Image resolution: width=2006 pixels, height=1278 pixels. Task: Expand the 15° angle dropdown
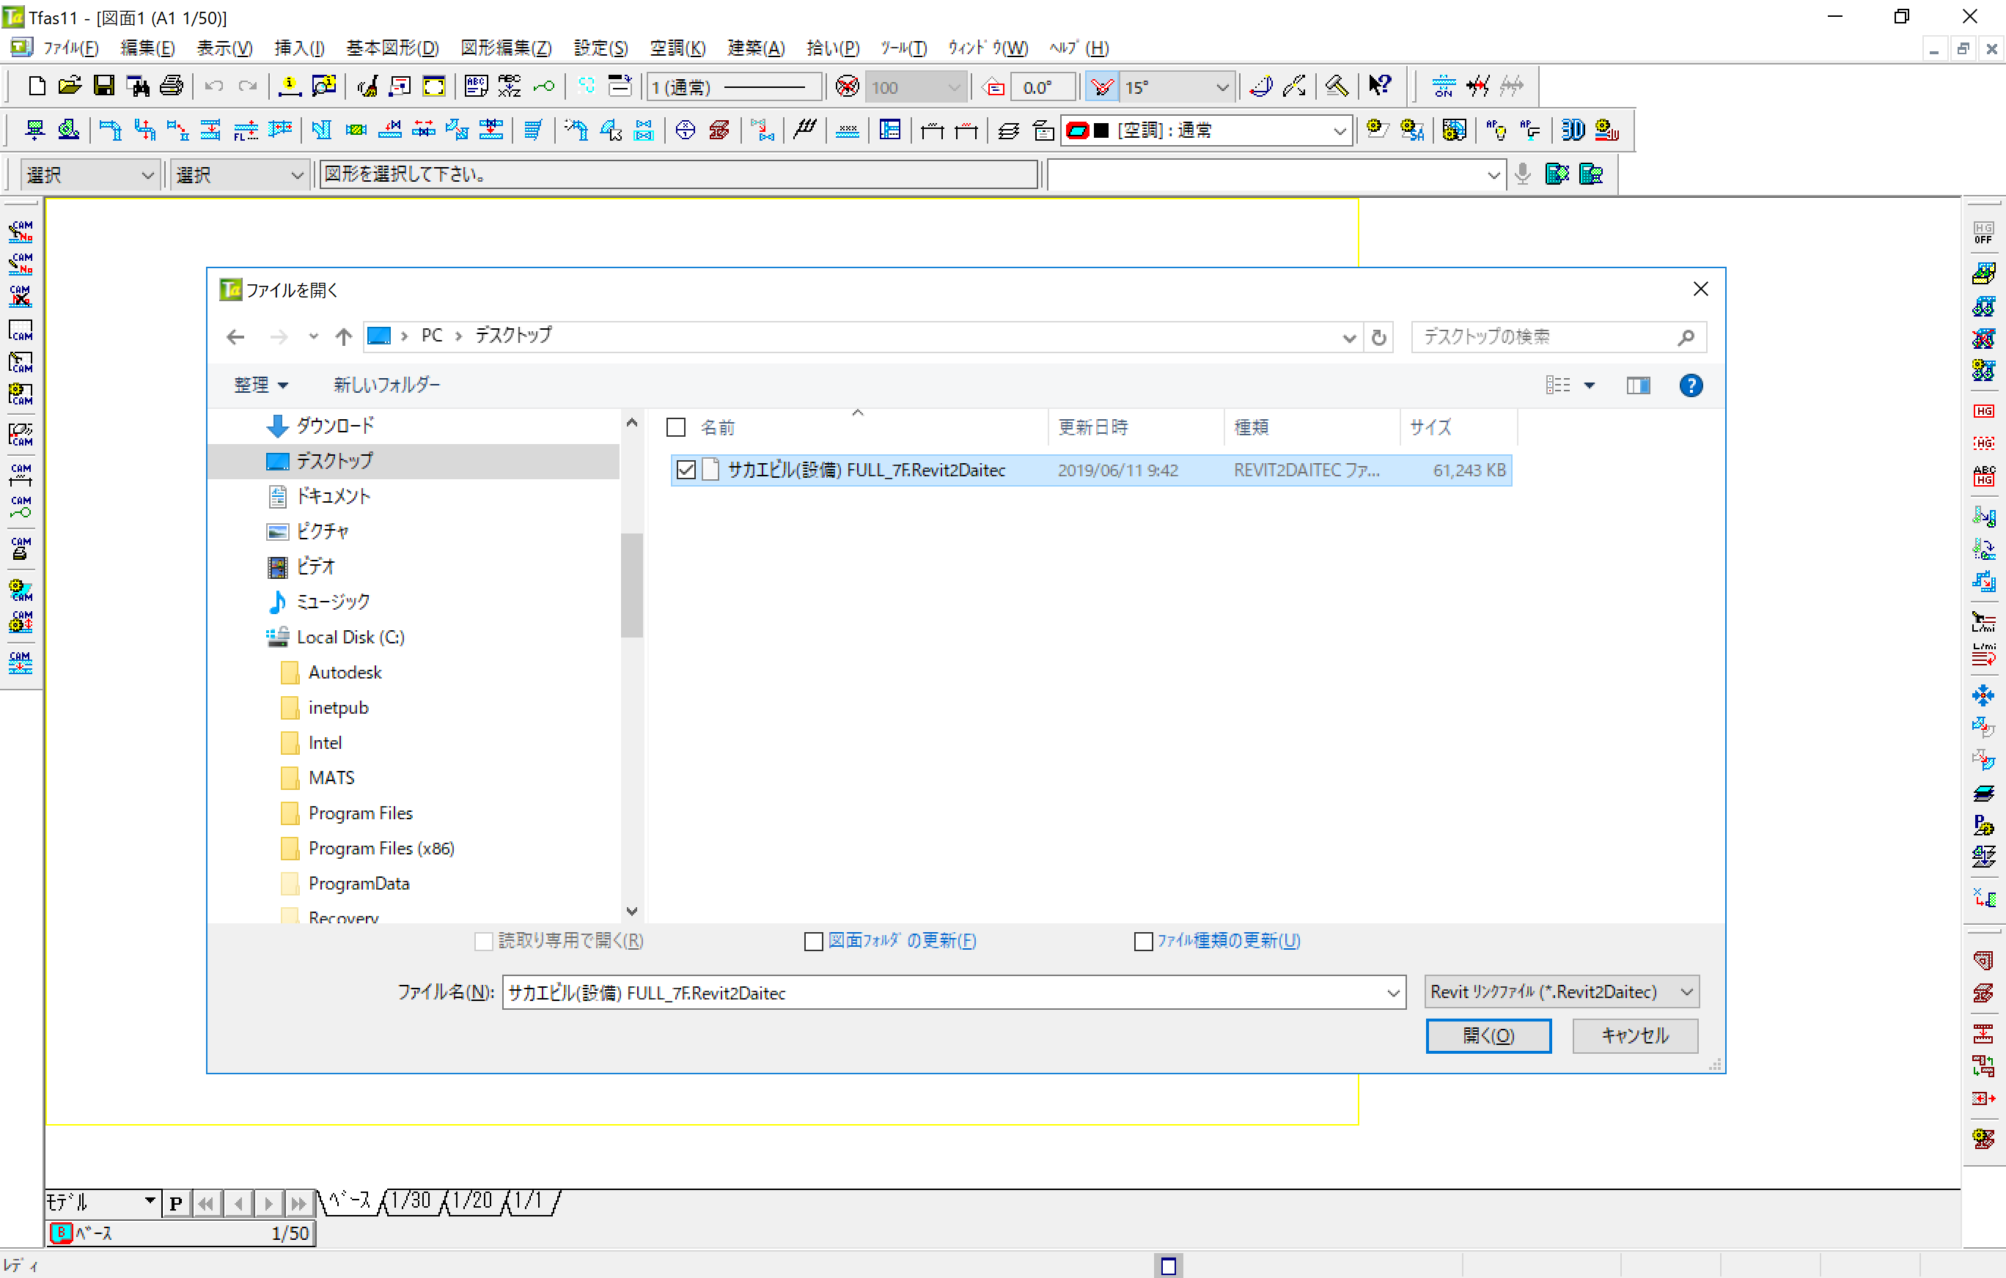(x=1221, y=87)
